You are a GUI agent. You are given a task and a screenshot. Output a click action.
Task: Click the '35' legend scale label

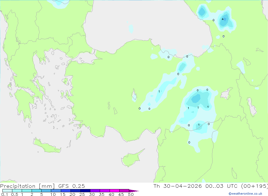point(102,194)
